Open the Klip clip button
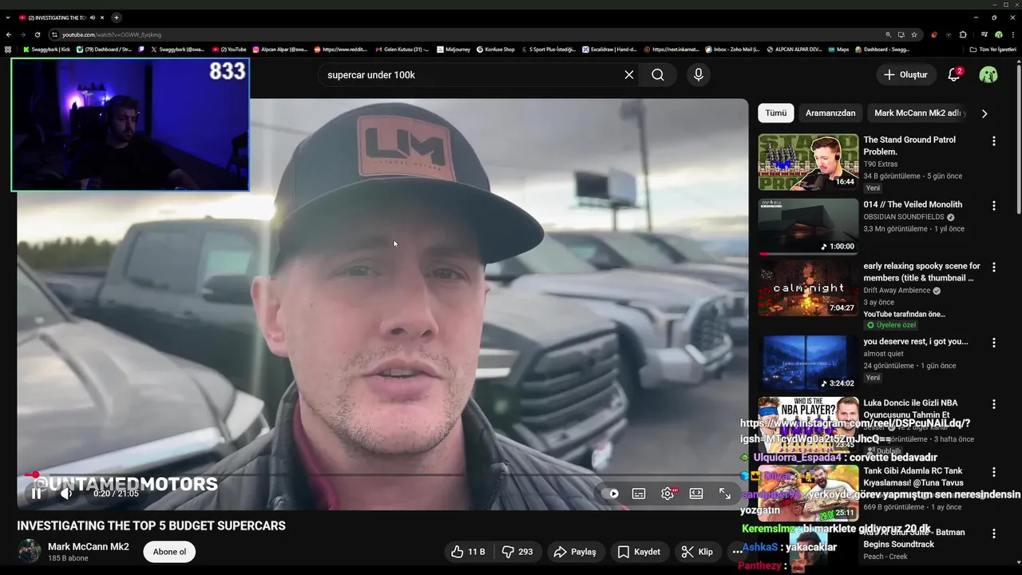This screenshot has width=1022, height=575. click(x=697, y=552)
